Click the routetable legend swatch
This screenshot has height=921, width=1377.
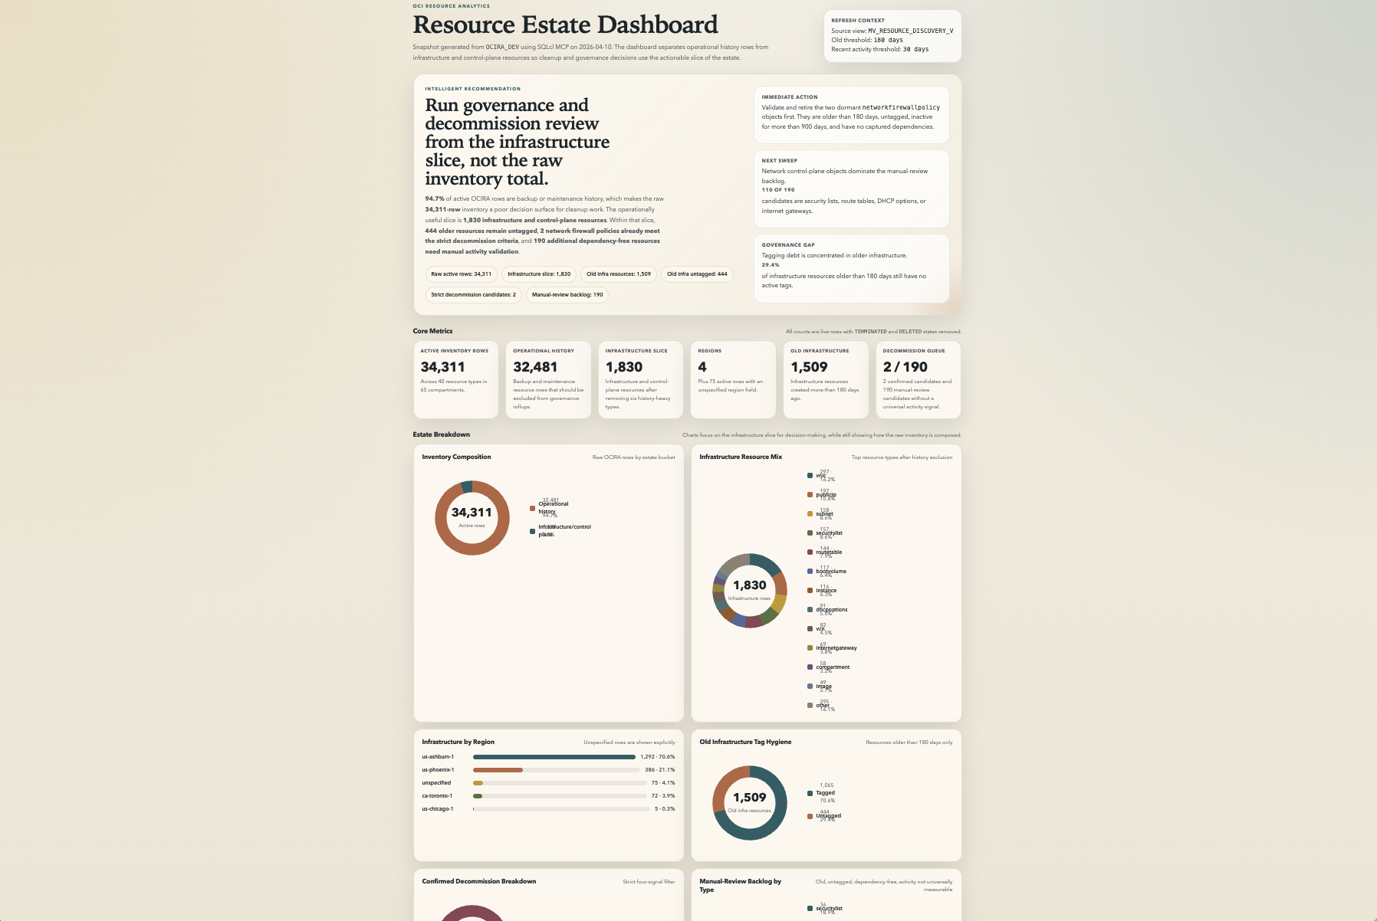(x=810, y=552)
